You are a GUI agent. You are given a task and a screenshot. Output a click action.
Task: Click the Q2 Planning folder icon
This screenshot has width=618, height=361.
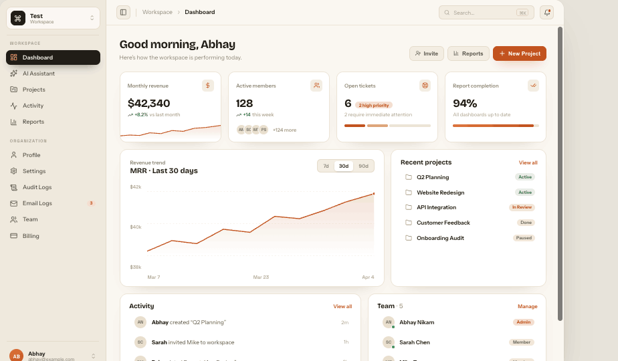click(x=409, y=177)
